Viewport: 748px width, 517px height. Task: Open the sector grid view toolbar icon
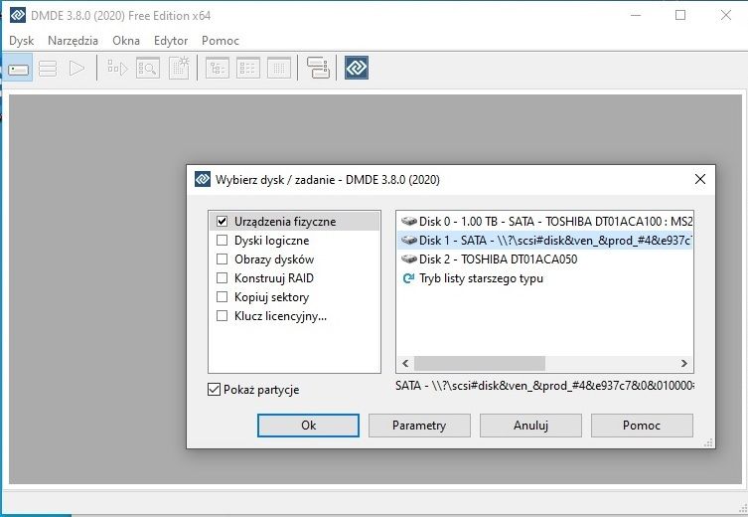click(278, 69)
